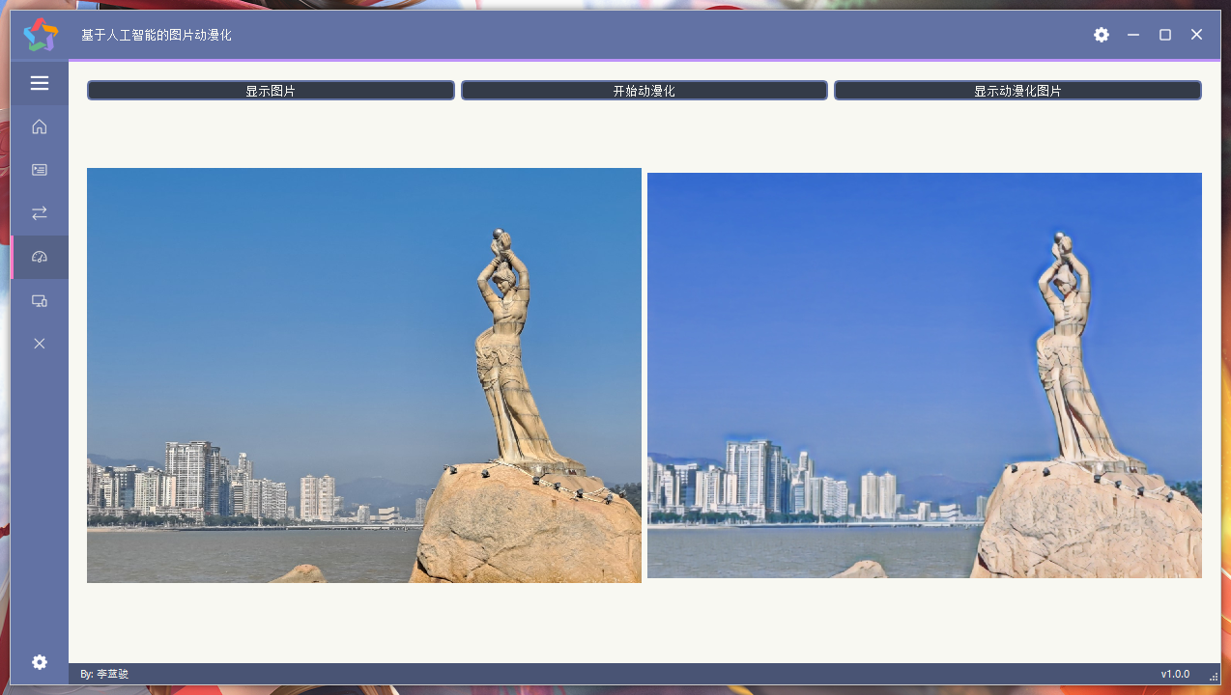The image size is (1231, 695).
Task: Click the original statue photo
Action: (x=364, y=375)
